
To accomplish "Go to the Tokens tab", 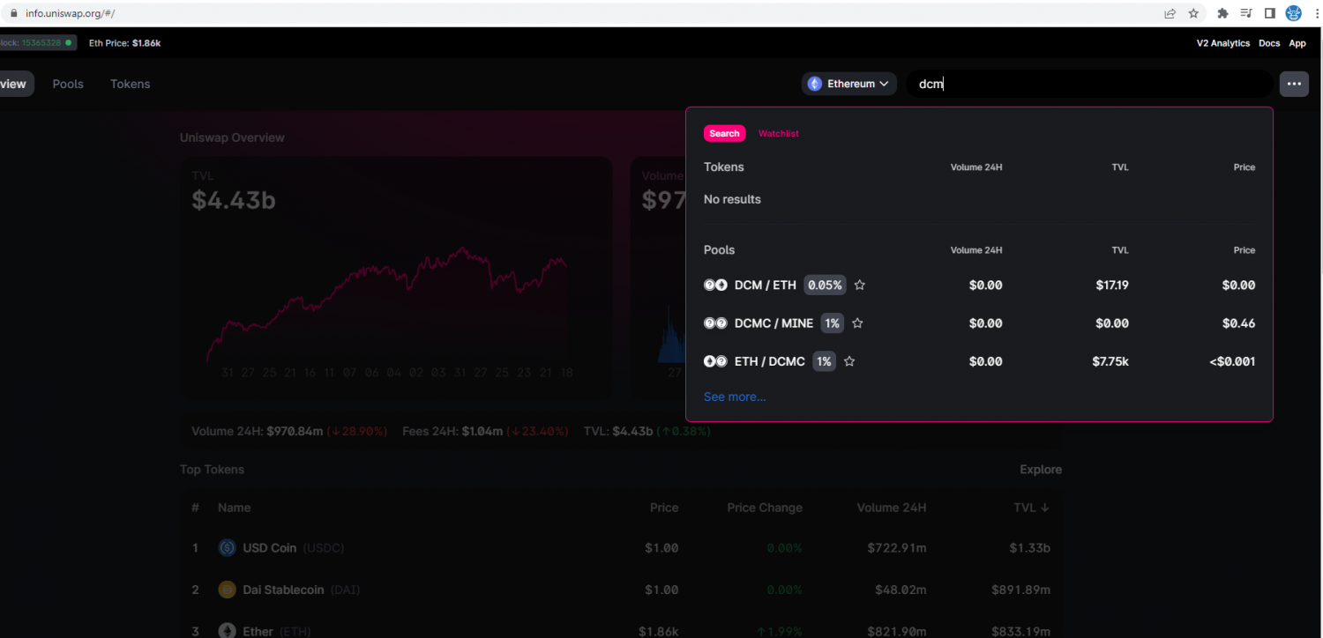I will tap(131, 84).
